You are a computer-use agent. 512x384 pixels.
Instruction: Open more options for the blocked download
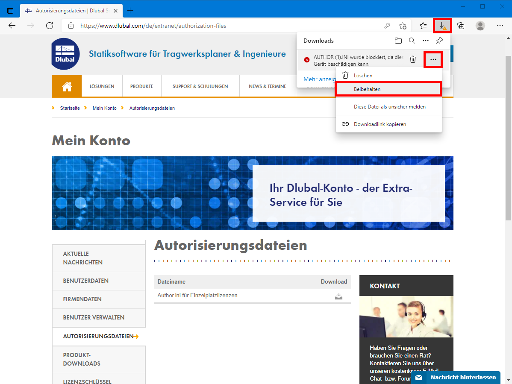(x=433, y=59)
